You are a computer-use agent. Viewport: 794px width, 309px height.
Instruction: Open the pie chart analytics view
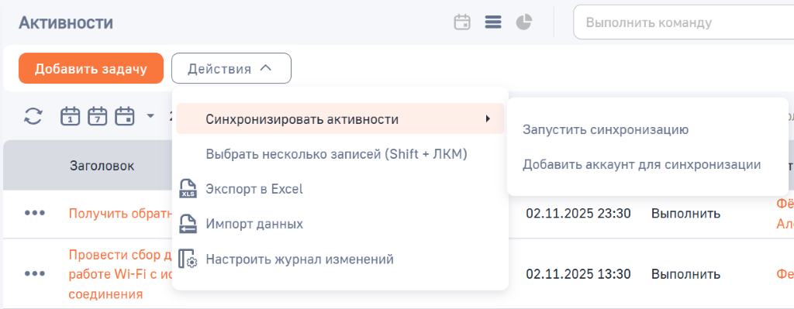click(524, 22)
